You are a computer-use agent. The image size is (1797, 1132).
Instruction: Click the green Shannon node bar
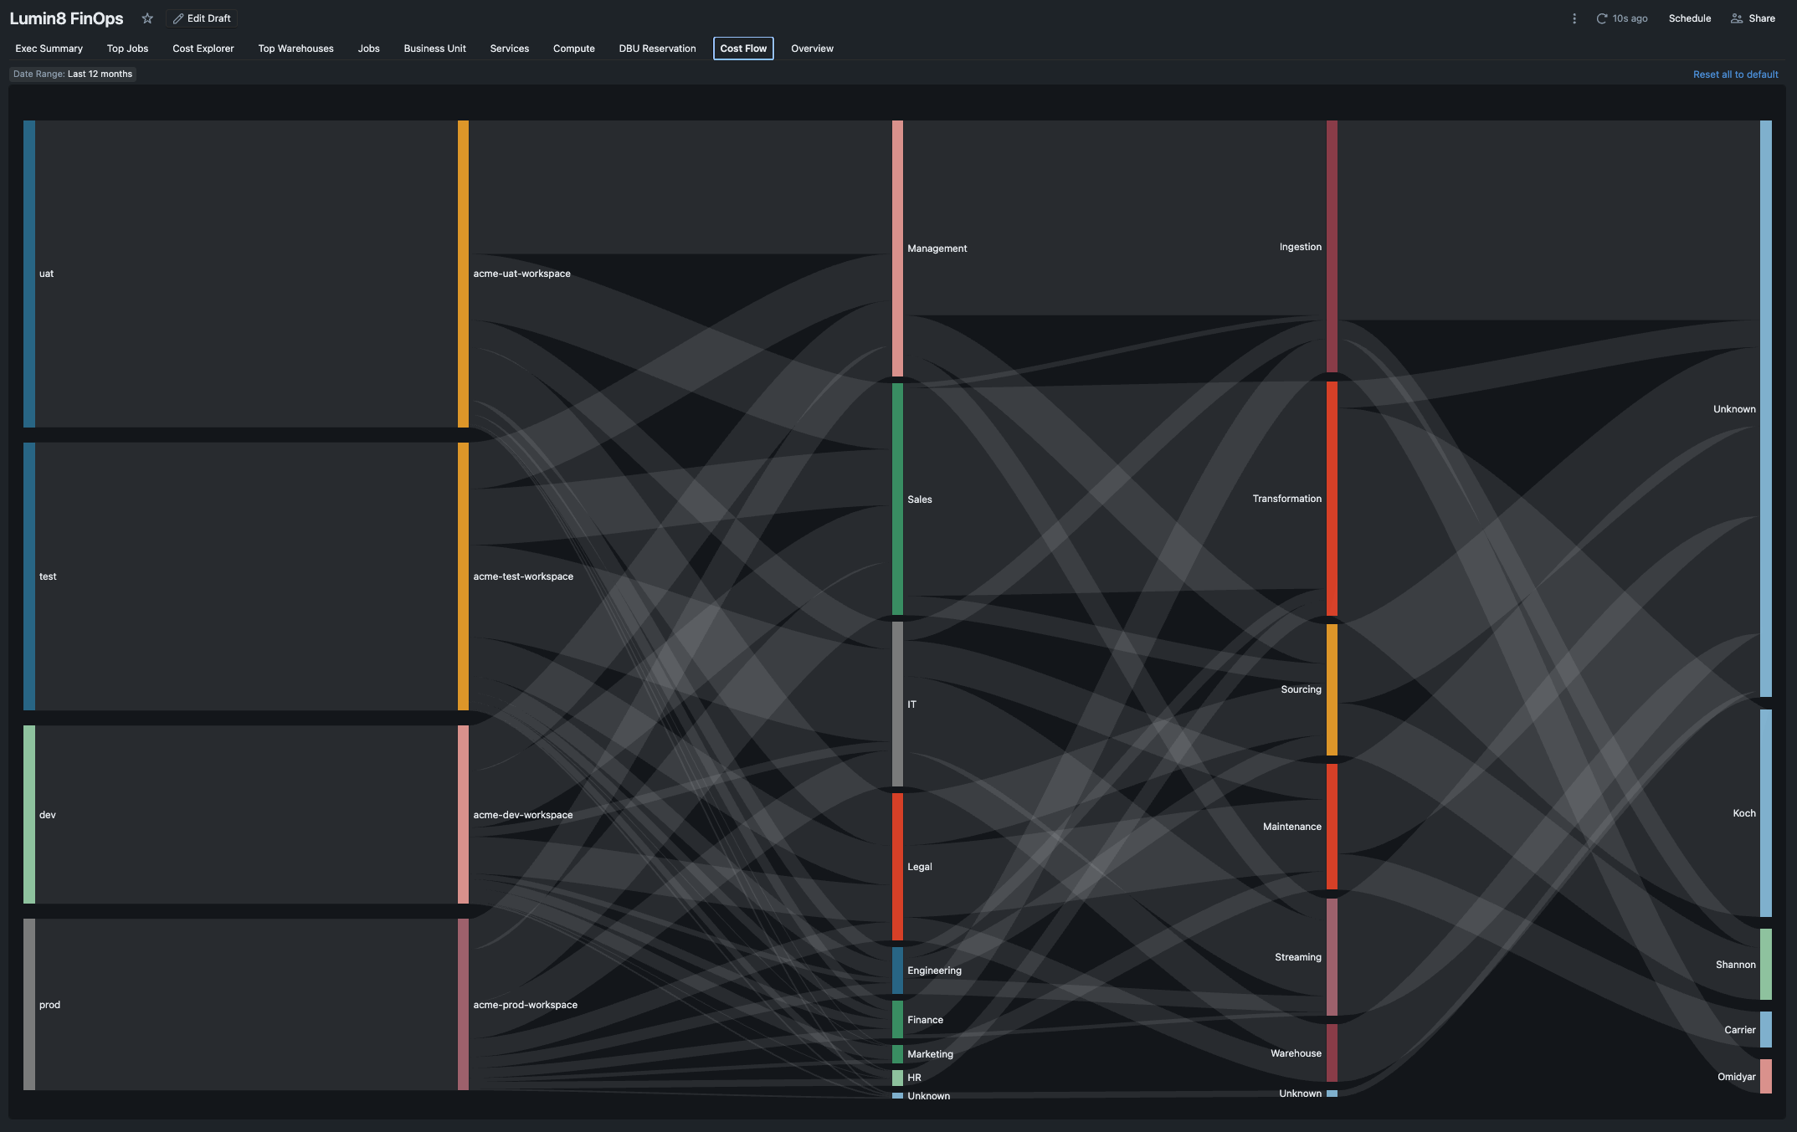pos(1765,964)
